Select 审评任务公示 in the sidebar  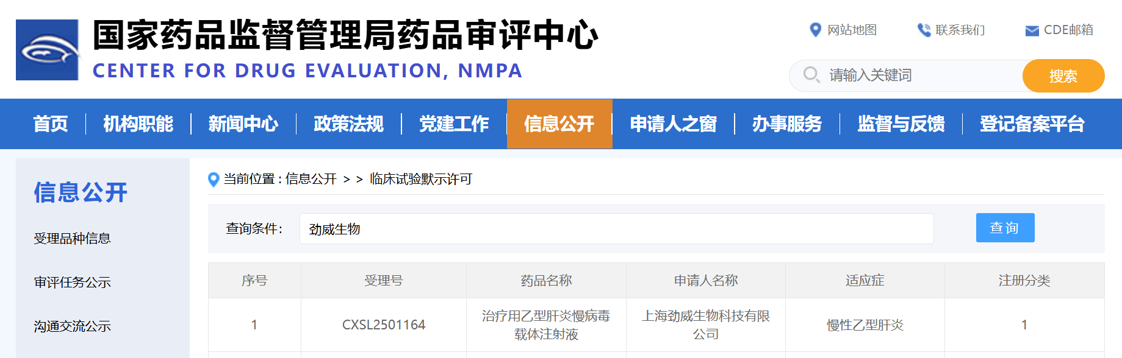tap(73, 283)
